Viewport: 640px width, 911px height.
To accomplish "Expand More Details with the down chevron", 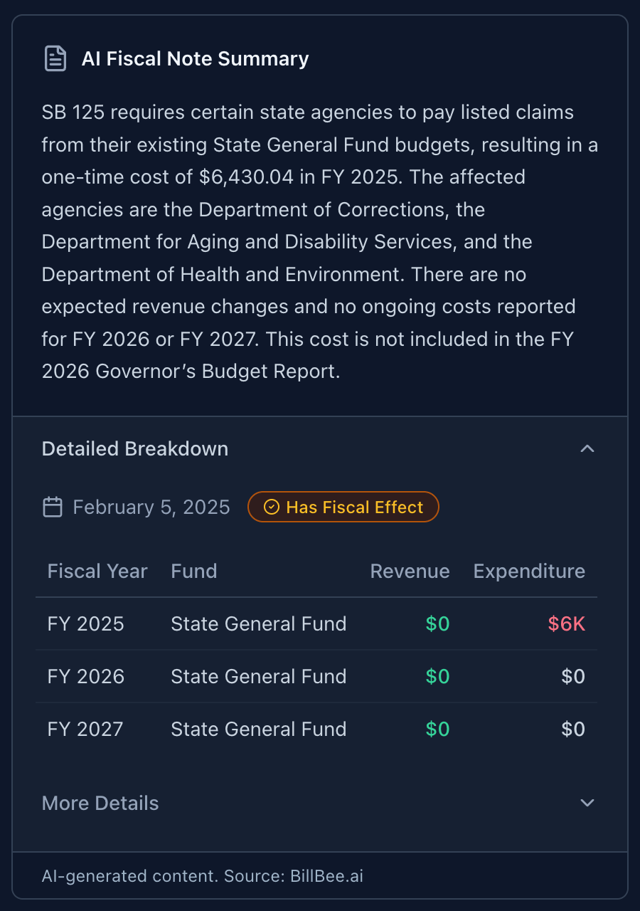I will tap(587, 803).
